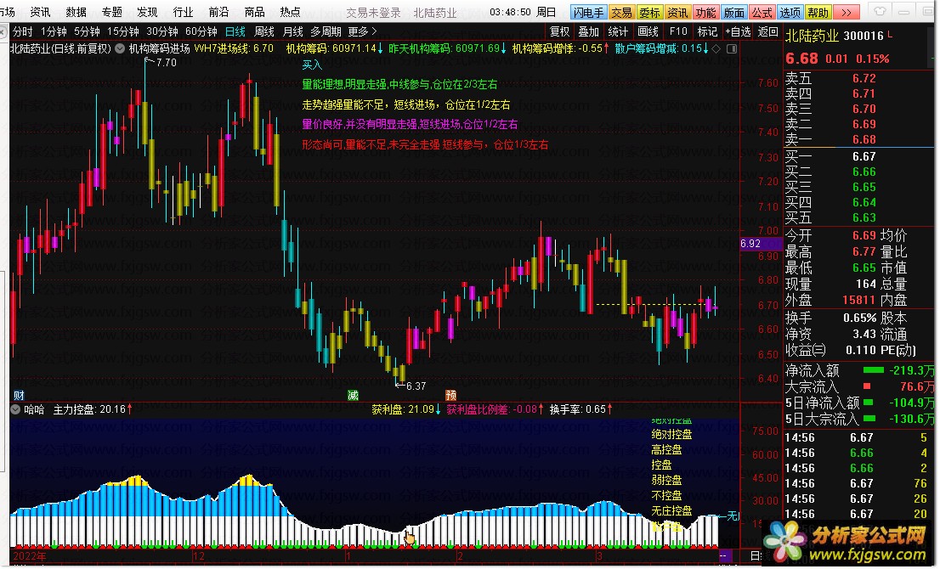
Task: Switch to 周线 weekly chart
Action: click(x=263, y=31)
